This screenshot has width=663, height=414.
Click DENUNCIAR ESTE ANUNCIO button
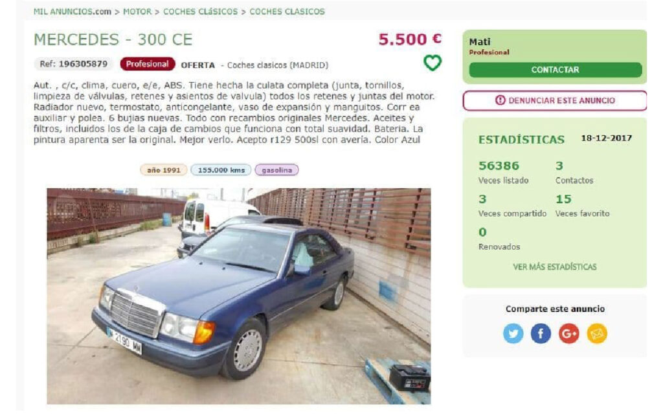[555, 100]
